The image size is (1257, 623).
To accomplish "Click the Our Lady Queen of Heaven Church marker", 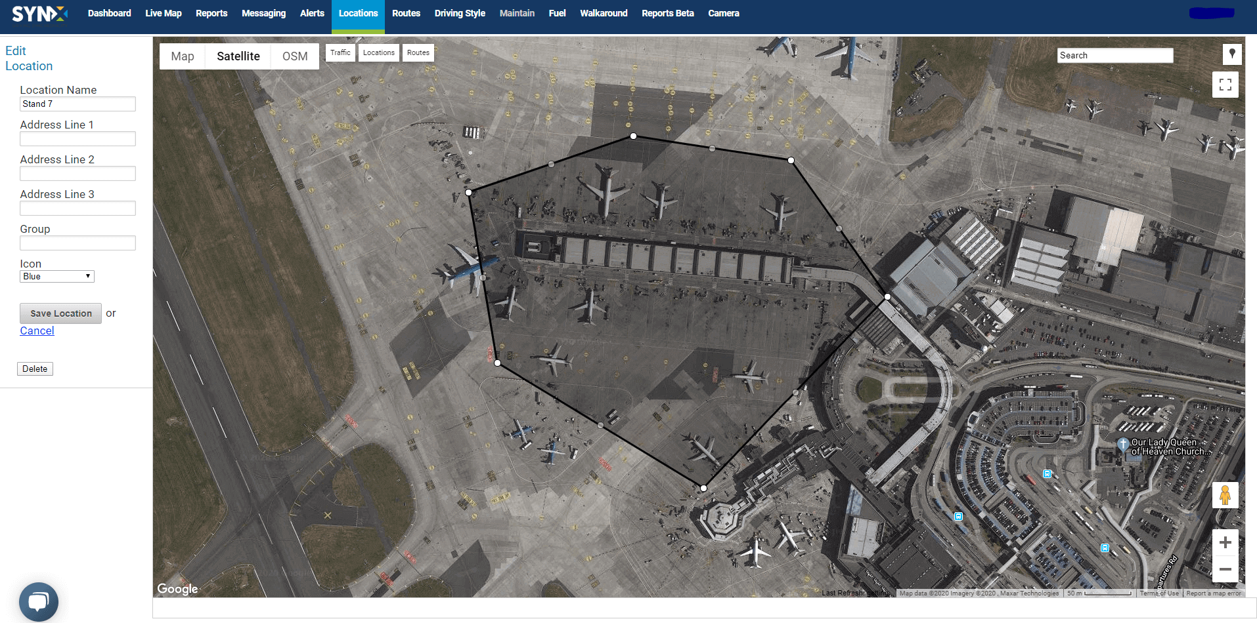I will tap(1123, 444).
